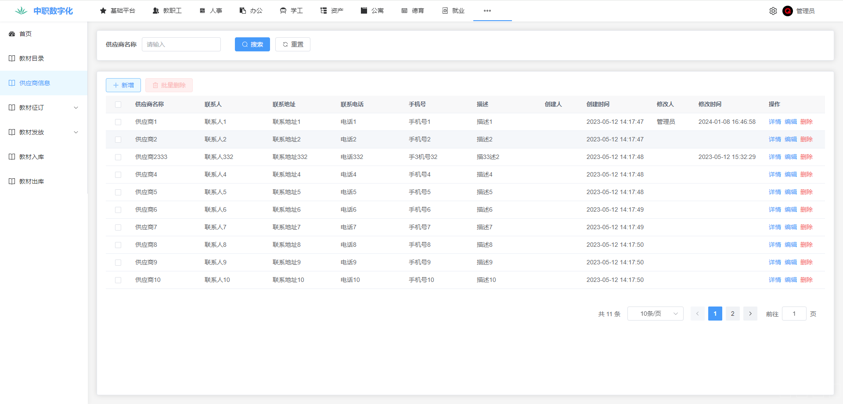Tick the checkbox for 供应商10 row
This screenshot has width=843, height=404.
pyautogui.click(x=118, y=280)
